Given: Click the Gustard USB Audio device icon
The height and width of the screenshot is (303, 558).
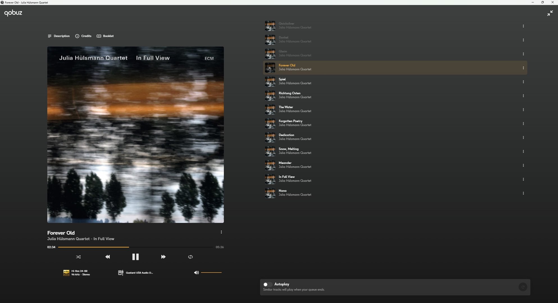Looking at the screenshot, I should pos(121,273).
